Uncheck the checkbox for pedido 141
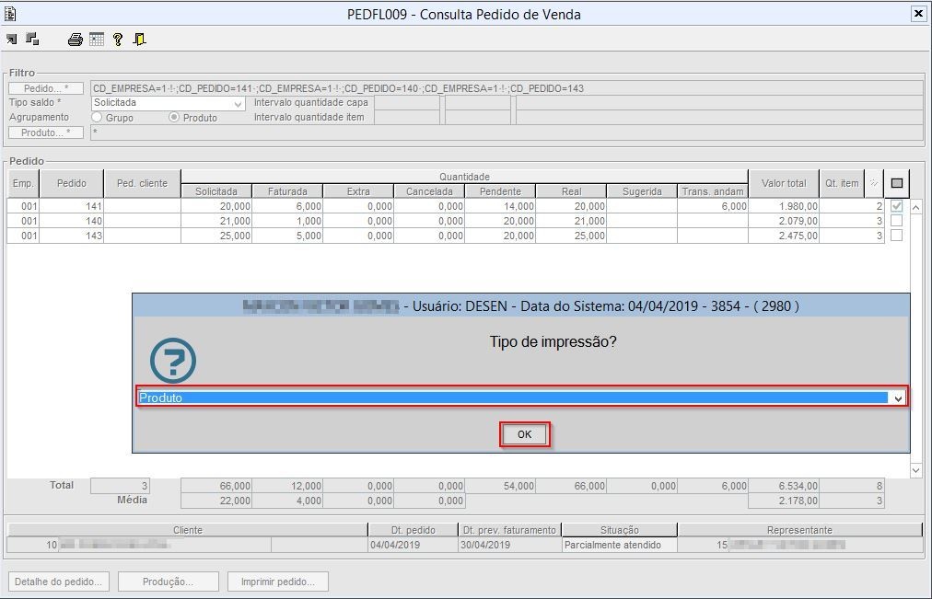The width and height of the screenshot is (932, 599). [896, 206]
